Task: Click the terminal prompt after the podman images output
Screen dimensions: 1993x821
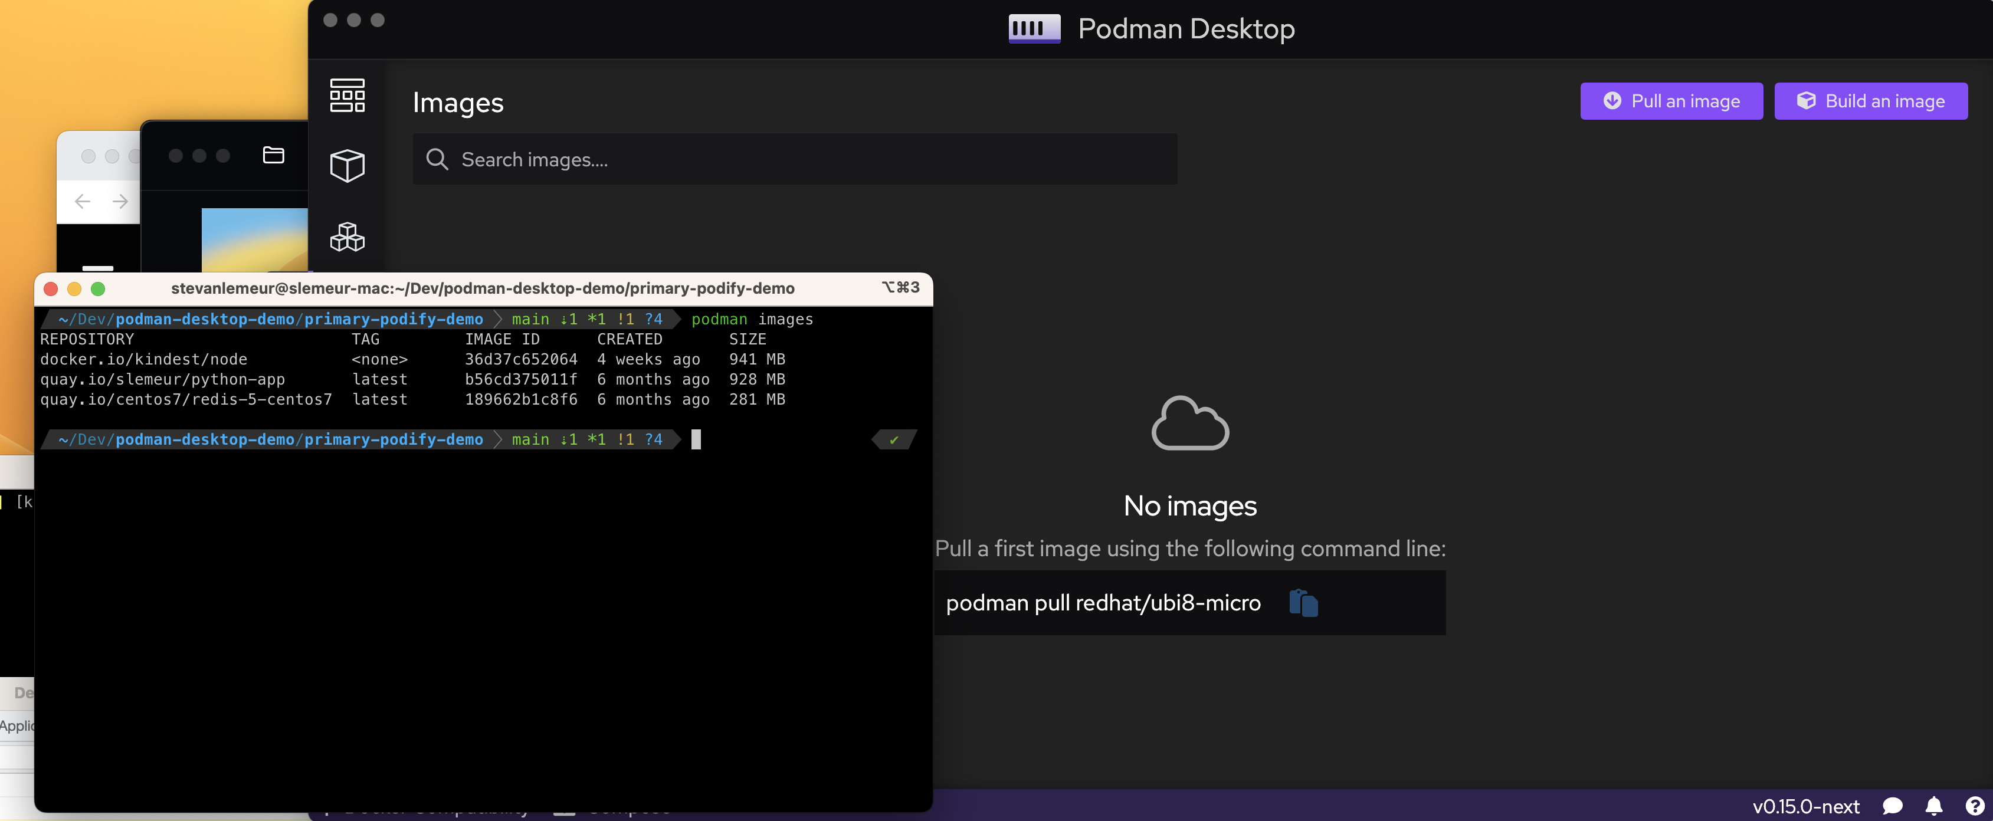Action: (x=696, y=439)
